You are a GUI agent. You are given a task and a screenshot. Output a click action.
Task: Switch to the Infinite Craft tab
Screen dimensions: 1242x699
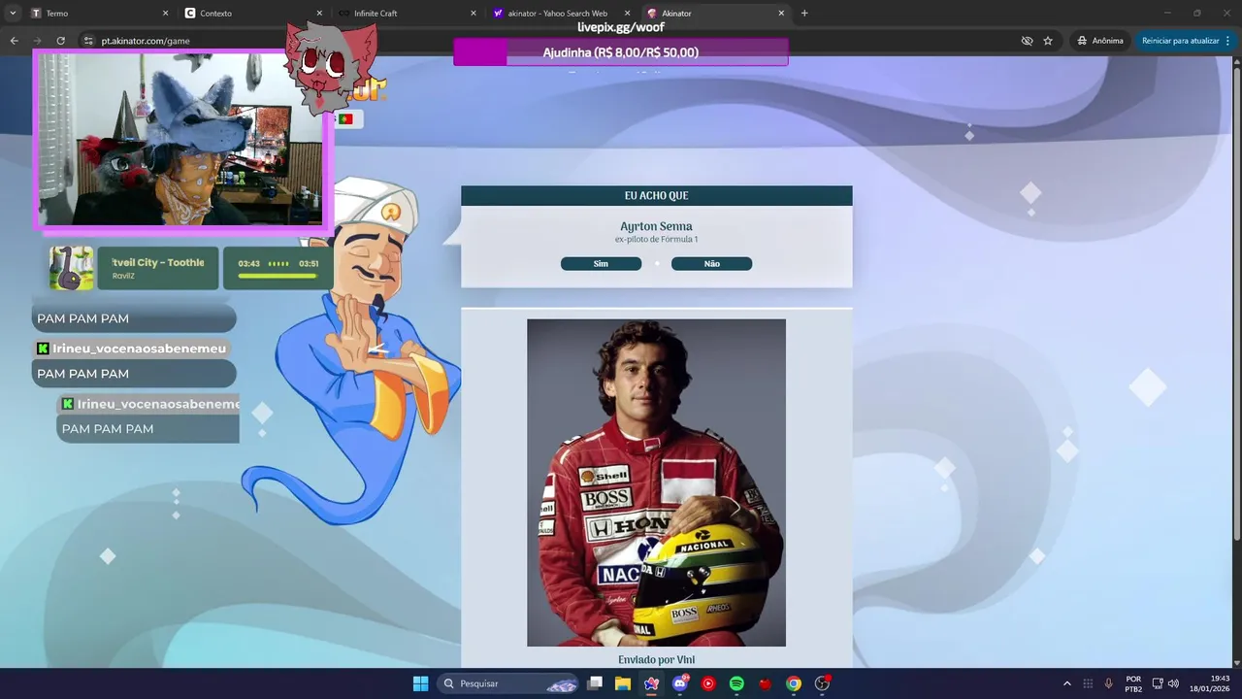click(x=406, y=14)
